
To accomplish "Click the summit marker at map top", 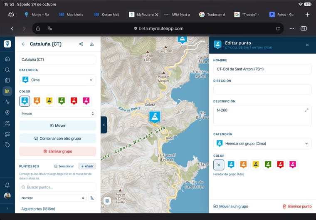I will pos(183,40).
